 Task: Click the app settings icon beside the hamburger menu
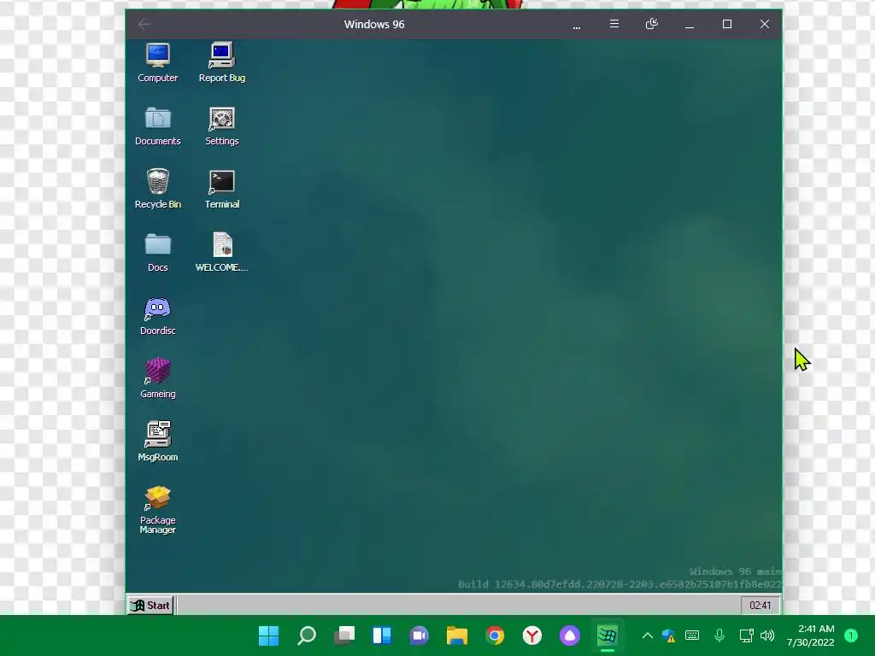651,24
